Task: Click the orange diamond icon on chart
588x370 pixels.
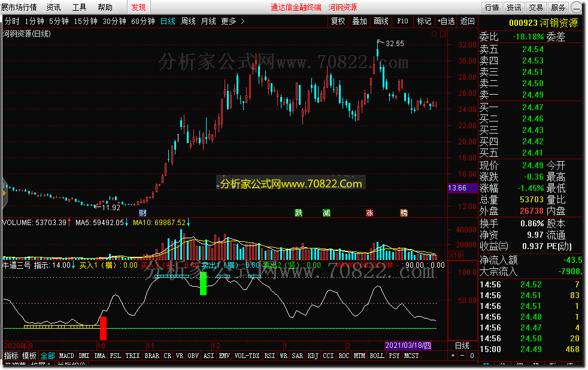Action: pyautogui.click(x=434, y=34)
